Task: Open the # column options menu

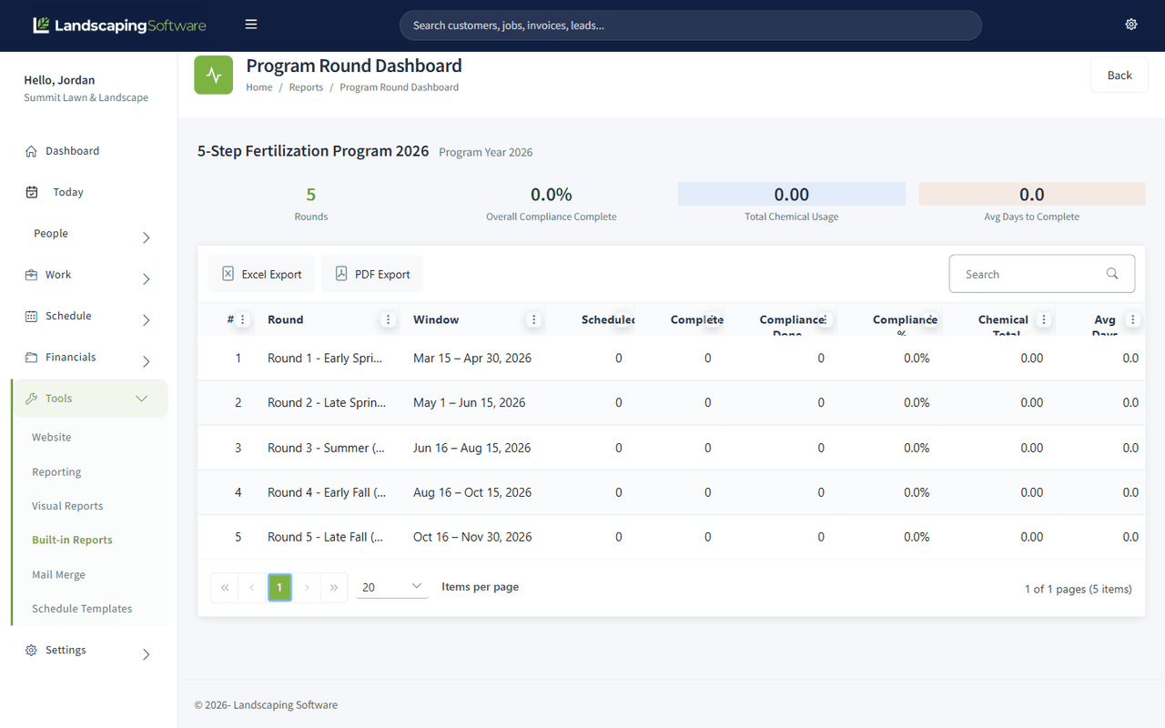Action: pyautogui.click(x=243, y=319)
